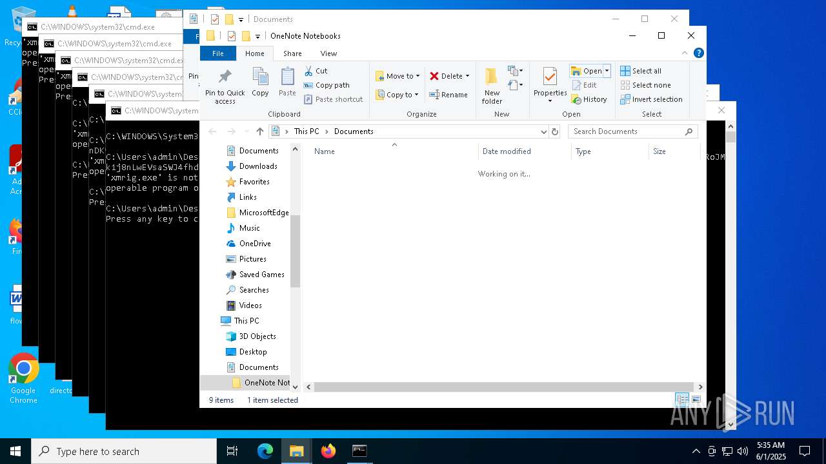The width and height of the screenshot is (826, 464).
Task: Open the File tab
Action: click(218, 53)
